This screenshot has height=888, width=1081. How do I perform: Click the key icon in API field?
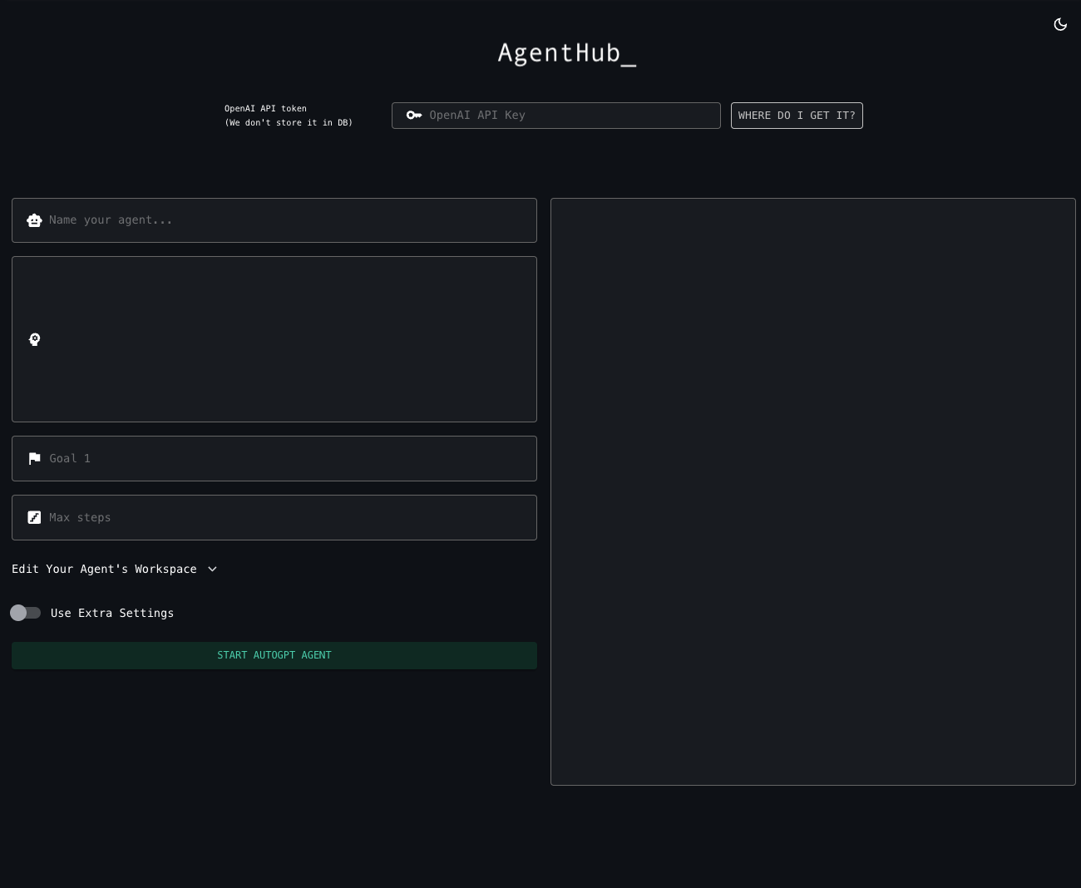pyautogui.click(x=414, y=115)
